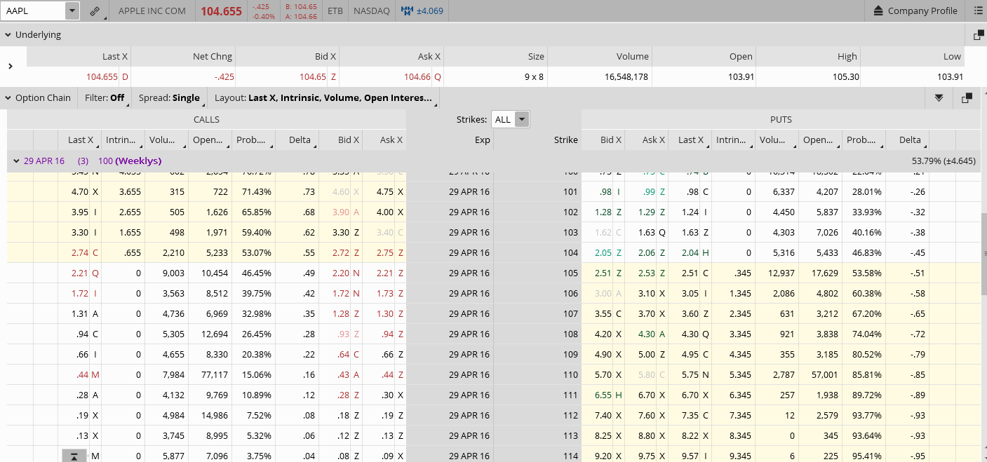Viewport: 987px width, 462px height.
Task: Collapse the Underlying section
Action: 8,35
